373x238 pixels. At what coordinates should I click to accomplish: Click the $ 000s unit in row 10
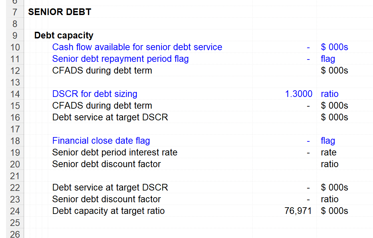334,47
